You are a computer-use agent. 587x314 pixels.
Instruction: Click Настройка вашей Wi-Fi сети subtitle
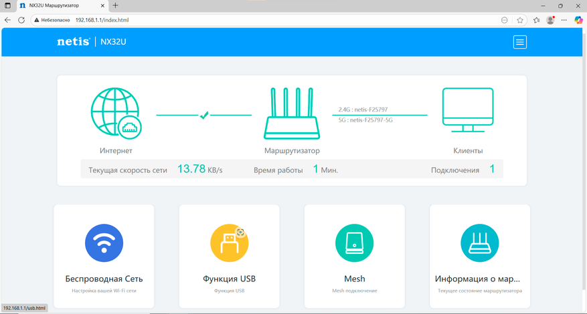click(x=104, y=291)
